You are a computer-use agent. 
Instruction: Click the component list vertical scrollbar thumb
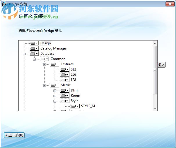point(155,70)
